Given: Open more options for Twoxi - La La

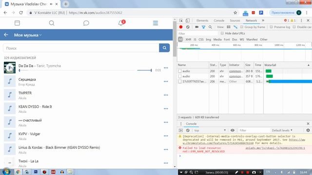Looking at the screenshot, I should tap(166, 163).
